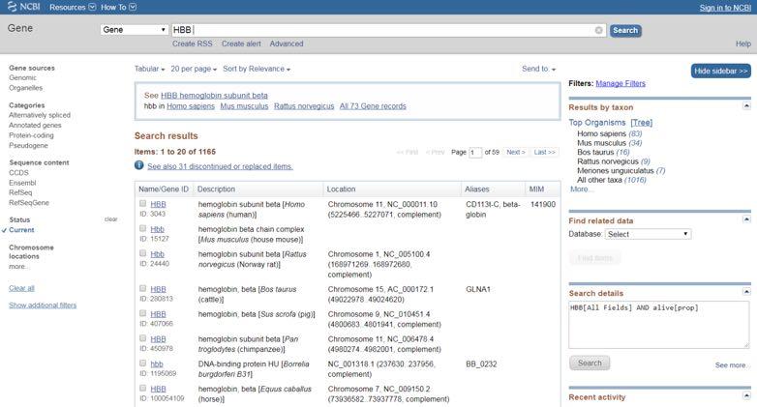Open the Tabular display format dropdown
The height and width of the screenshot is (407, 757).
pos(150,69)
